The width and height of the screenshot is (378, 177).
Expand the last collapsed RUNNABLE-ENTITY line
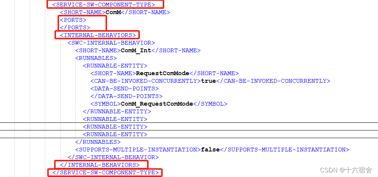(115, 134)
